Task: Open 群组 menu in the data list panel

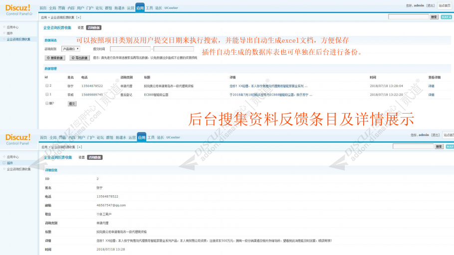Action: coord(108,8)
